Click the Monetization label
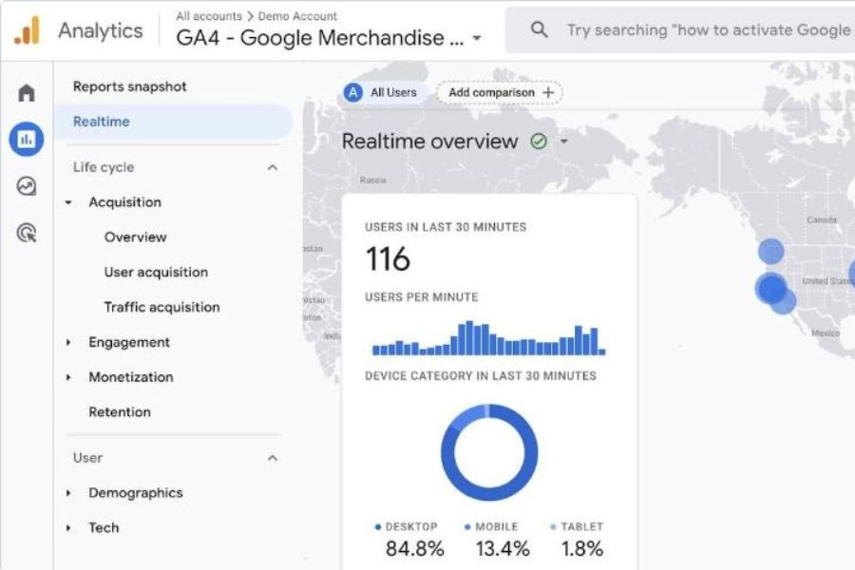Screen dimensions: 855x570 click(x=131, y=377)
